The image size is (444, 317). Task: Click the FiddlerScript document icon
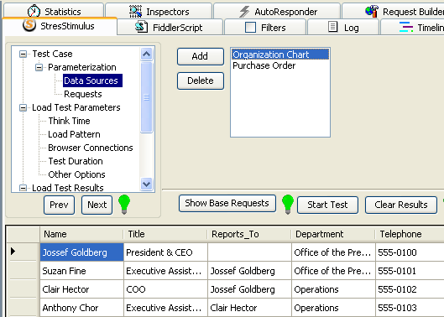click(x=141, y=27)
